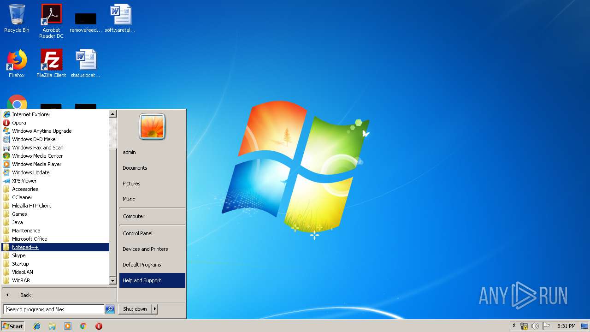590x332 pixels.
Task: Select the removefeed desktop file icon
Action: point(86,22)
